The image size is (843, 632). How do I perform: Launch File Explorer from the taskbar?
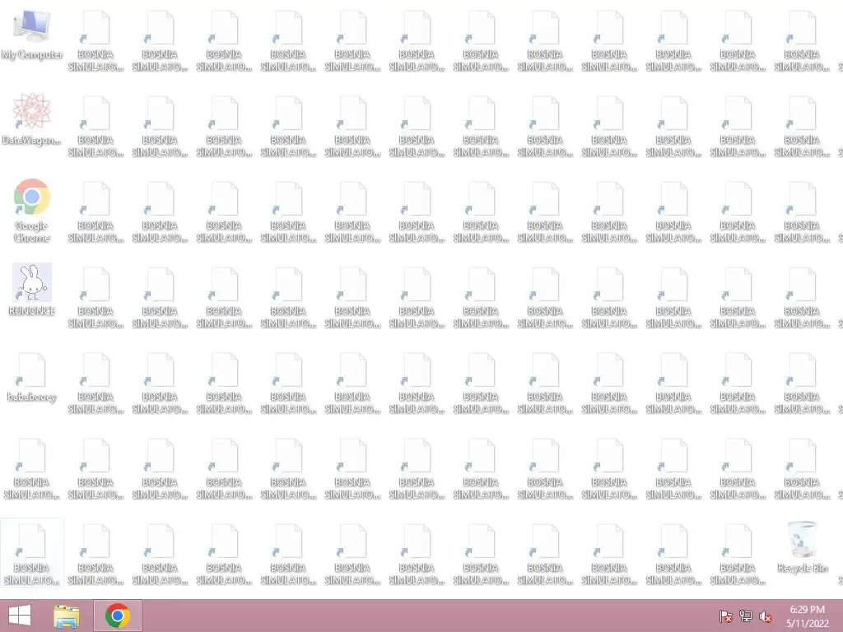[67, 616]
